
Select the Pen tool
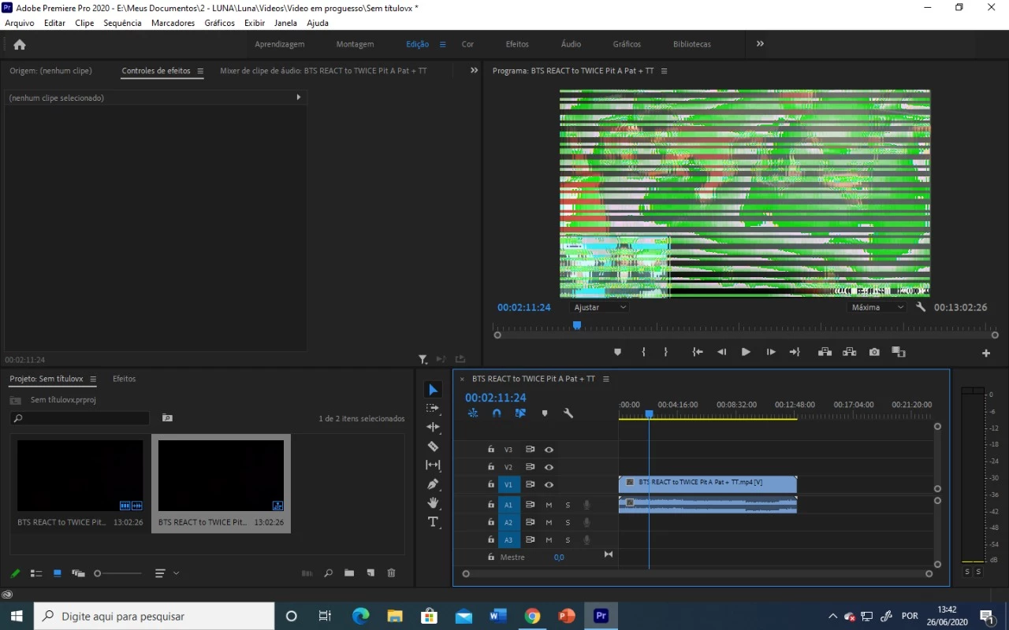[433, 484]
